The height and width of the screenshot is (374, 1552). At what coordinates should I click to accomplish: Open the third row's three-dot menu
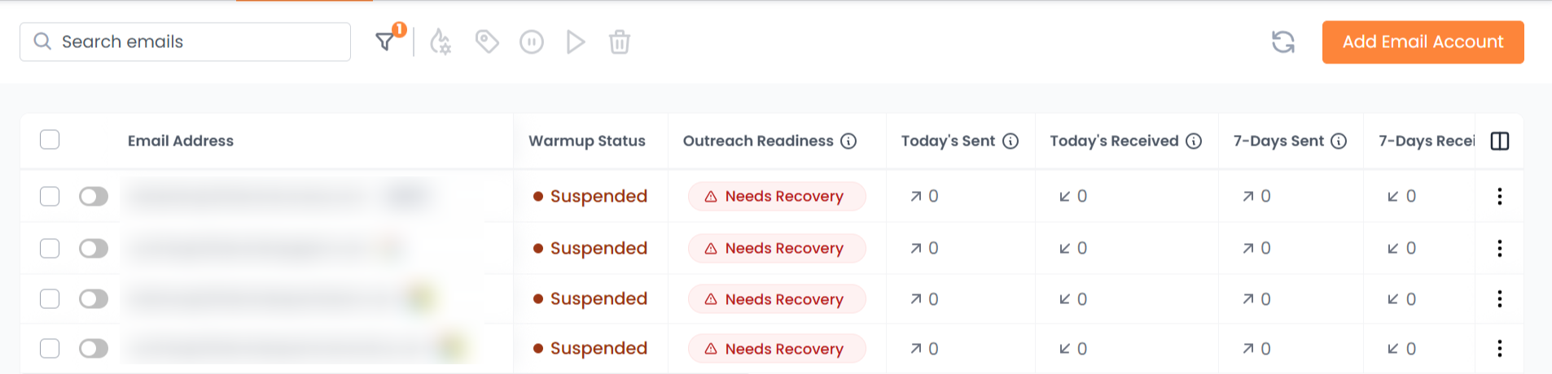(1500, 299)
